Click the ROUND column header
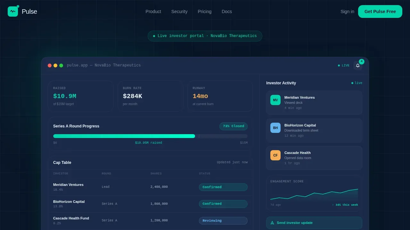This screenshot has height=230, width=410. 106,174
